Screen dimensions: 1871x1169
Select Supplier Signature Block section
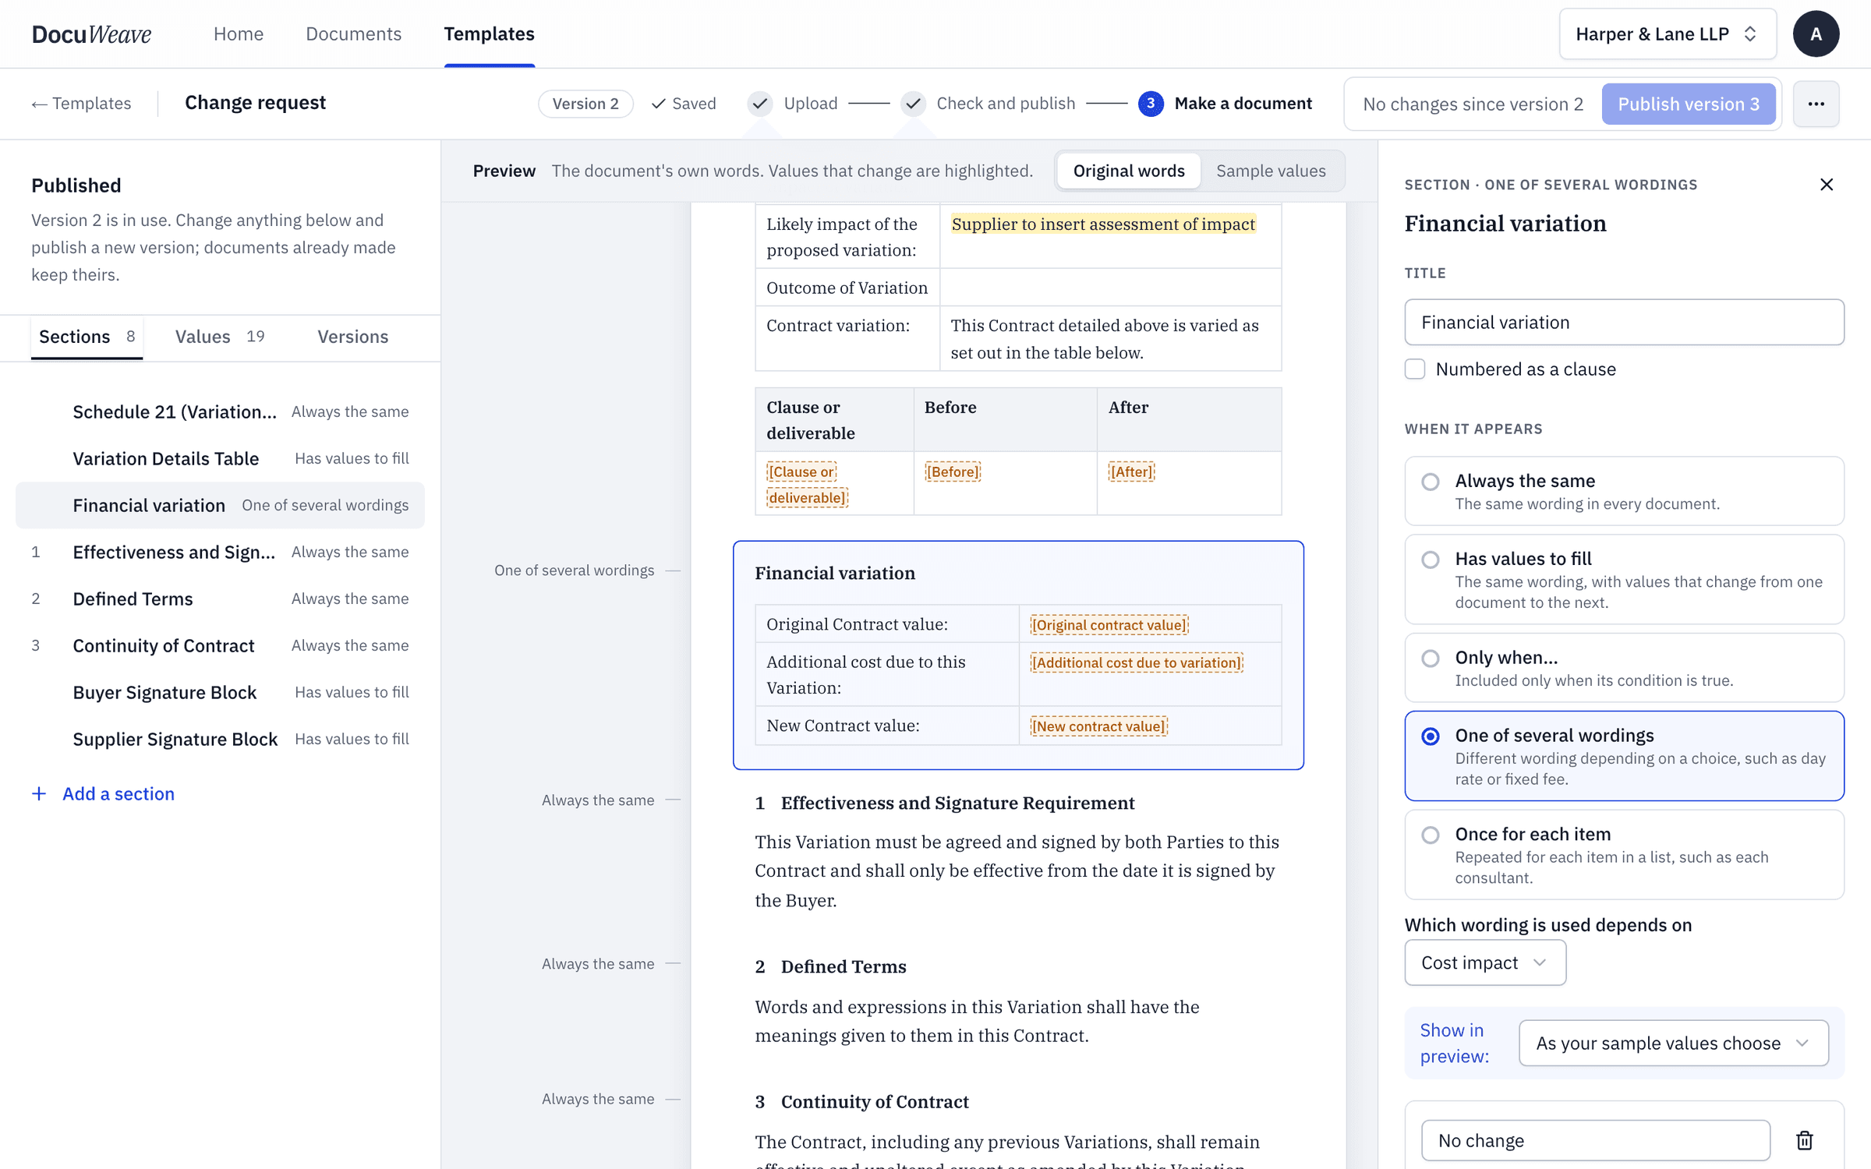click(x=220, y=739)
